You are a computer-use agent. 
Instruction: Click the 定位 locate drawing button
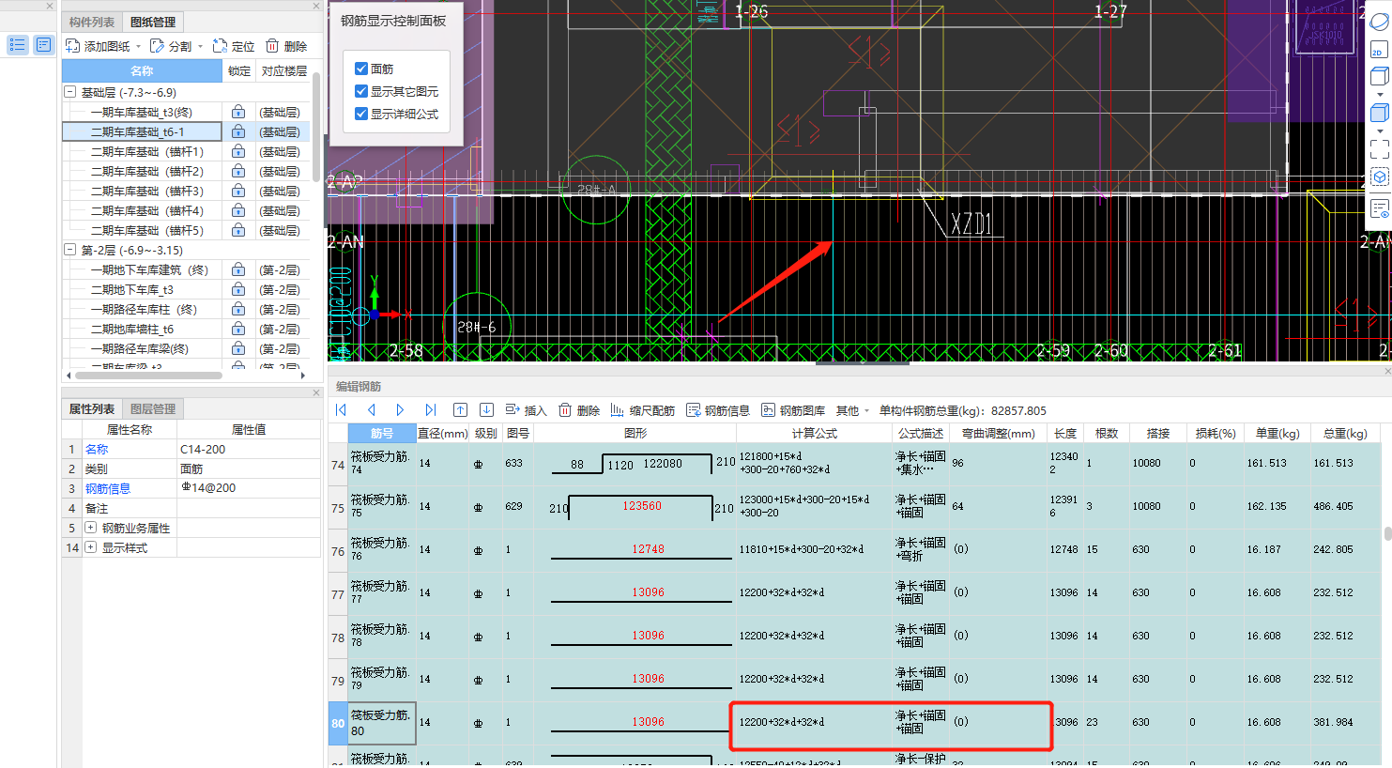[234, 46]
